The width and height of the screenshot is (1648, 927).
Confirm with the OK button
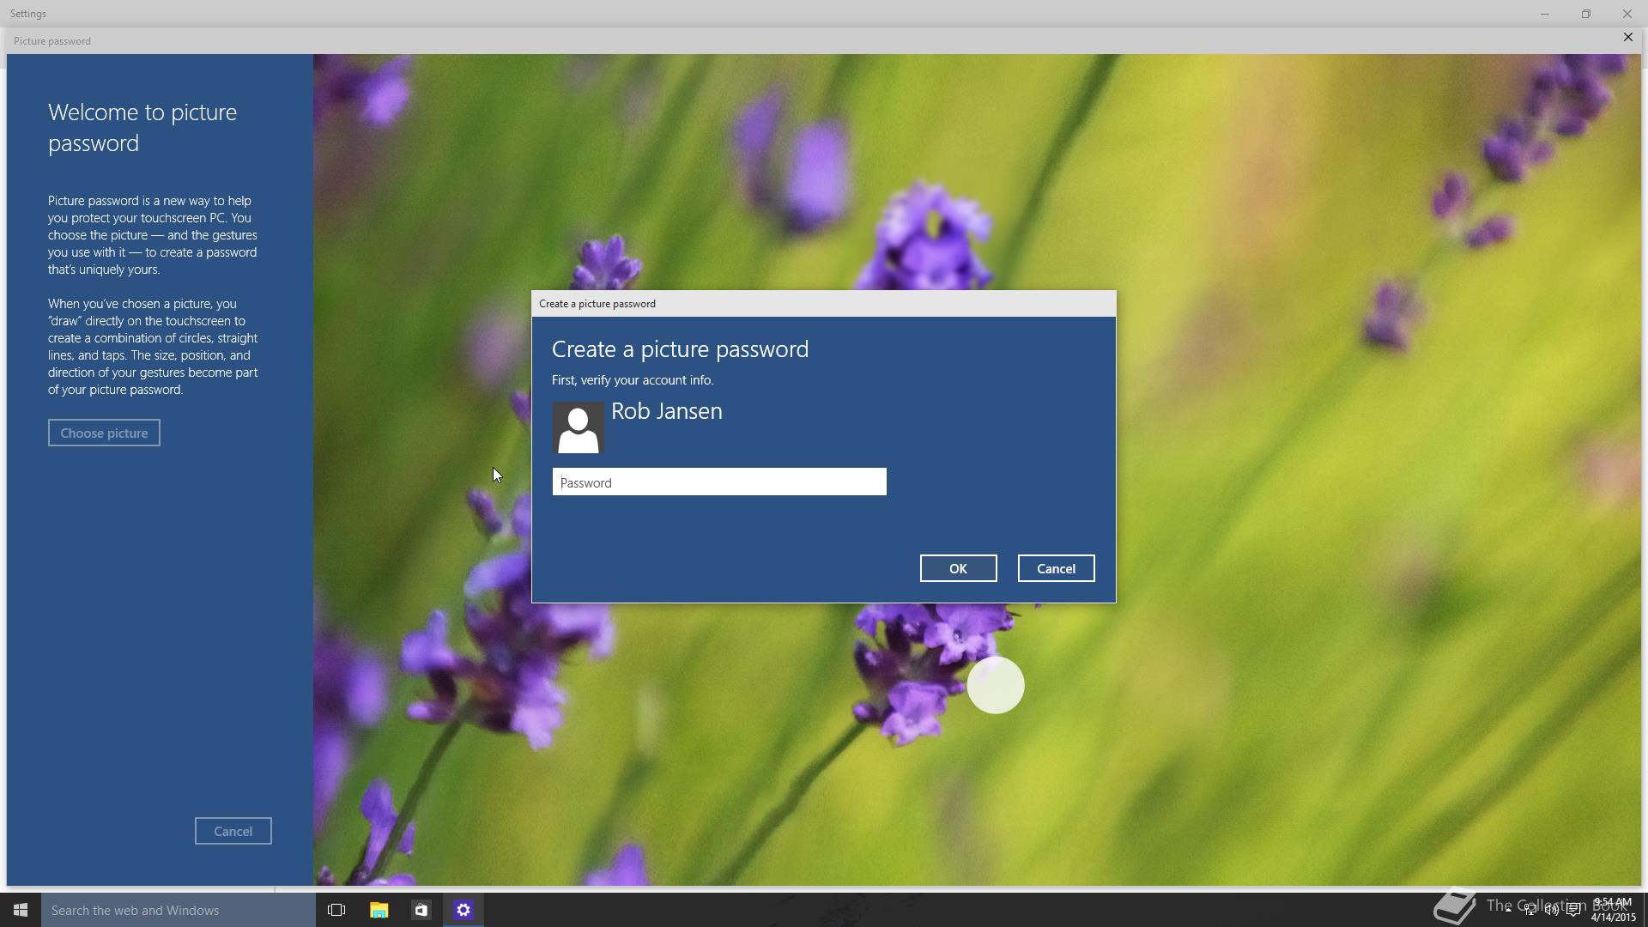(x=958, y=568)
